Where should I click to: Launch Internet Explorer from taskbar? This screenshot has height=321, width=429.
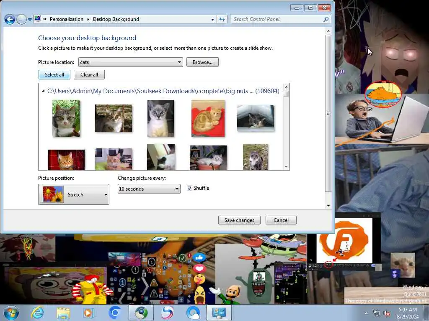tap(37, 313)
